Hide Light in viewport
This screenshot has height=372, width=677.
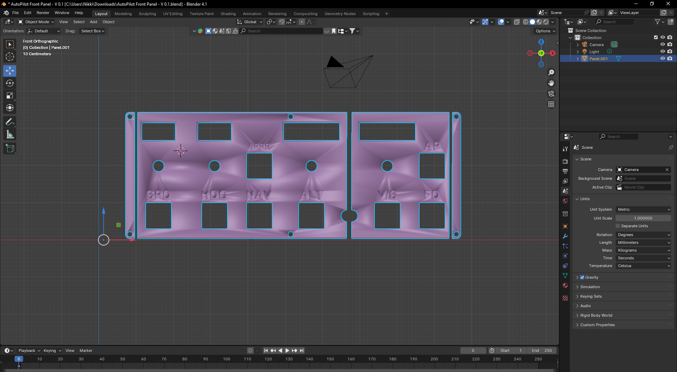[x=663, y=51]
